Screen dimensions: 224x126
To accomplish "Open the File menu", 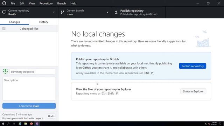I will [x=13, y=3].
